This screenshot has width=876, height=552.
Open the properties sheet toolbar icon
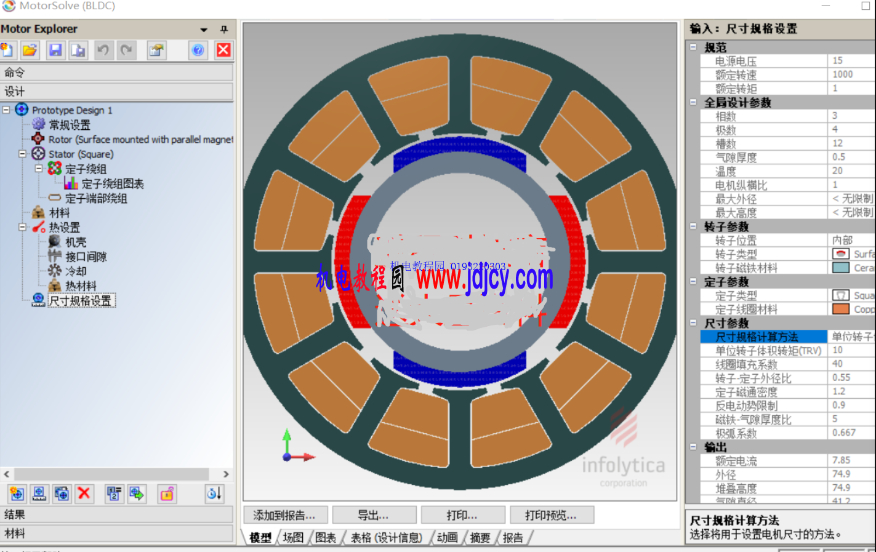point(157,50)
